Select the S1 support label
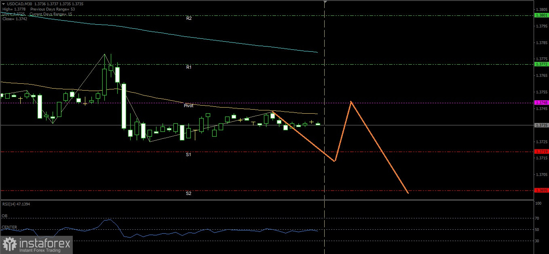549x254 pixels. (x=189, y=155)
